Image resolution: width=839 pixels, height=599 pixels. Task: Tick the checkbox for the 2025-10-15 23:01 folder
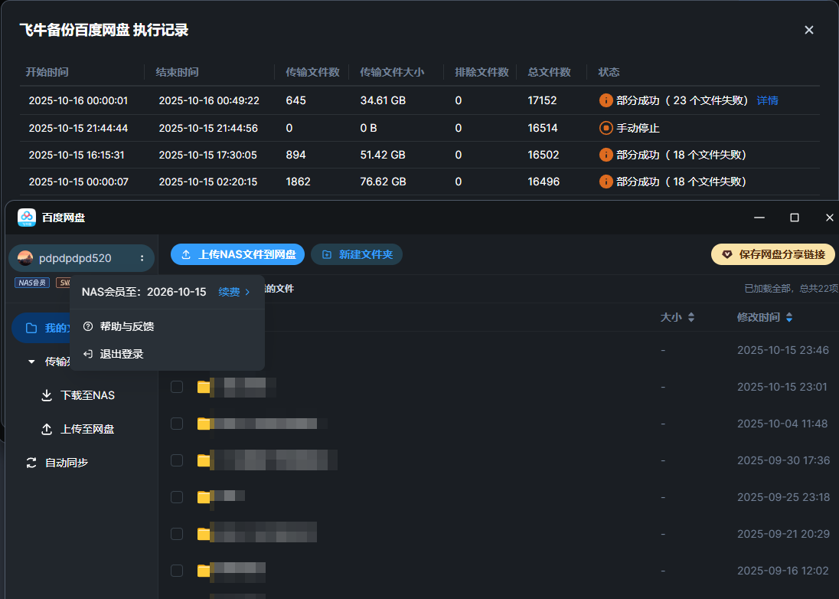tap(177, 387)
